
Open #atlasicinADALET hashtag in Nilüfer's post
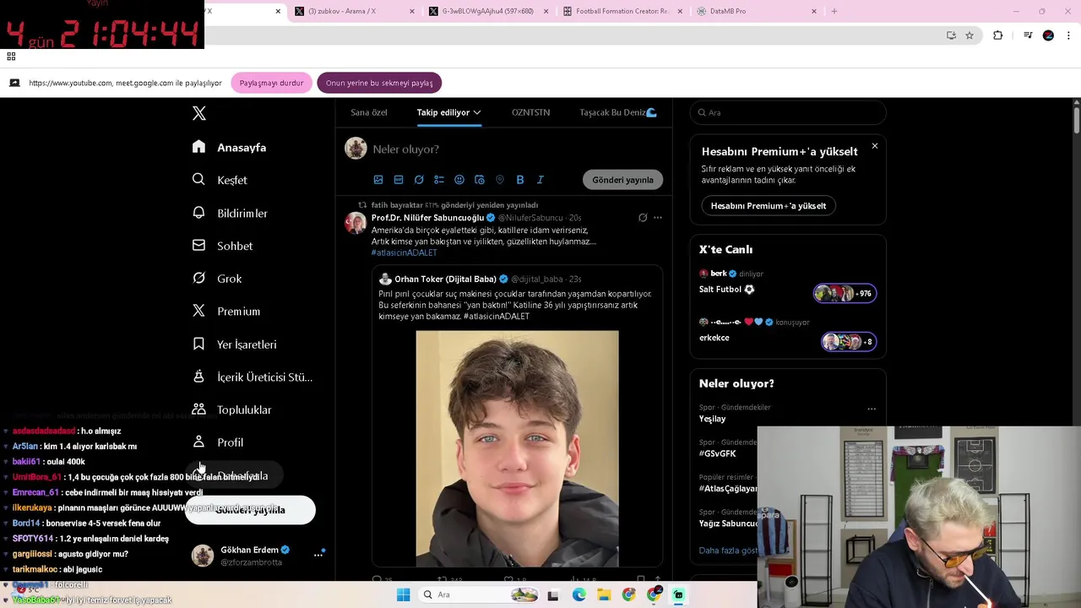pos(404,252)
